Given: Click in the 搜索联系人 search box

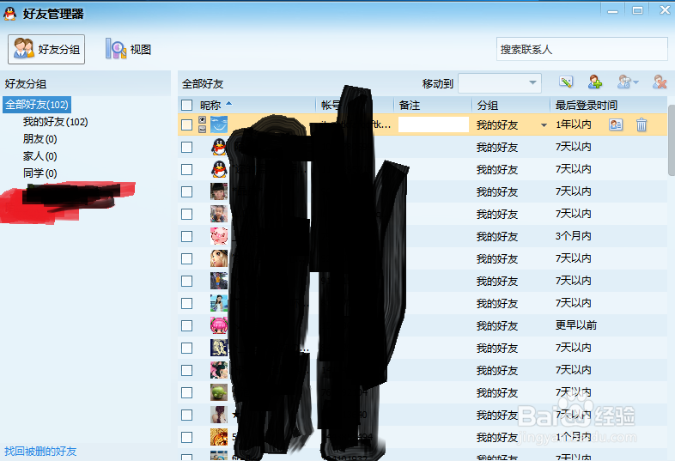Looking at the screenshot, I should (x=581, y=49).
